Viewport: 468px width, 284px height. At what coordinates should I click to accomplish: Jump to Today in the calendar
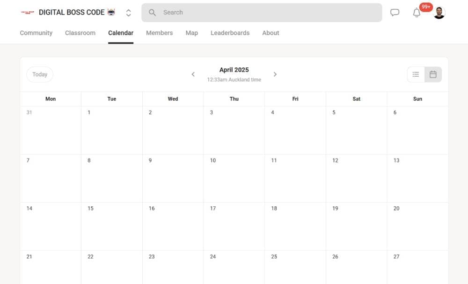click(40, 74)
